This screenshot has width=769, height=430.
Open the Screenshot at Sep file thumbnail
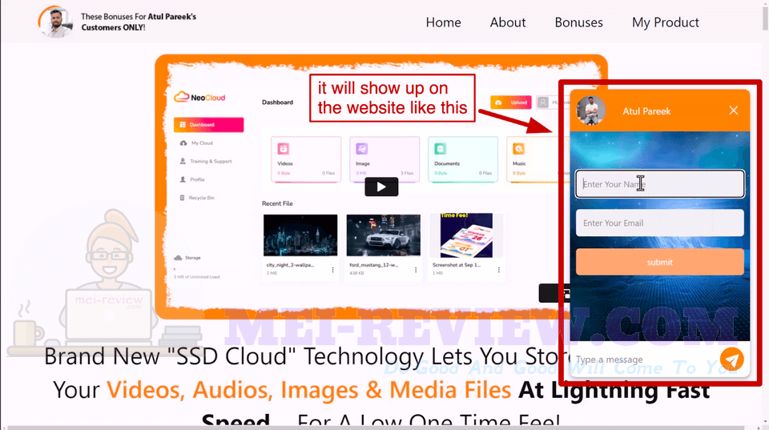[x=466, y=235]
